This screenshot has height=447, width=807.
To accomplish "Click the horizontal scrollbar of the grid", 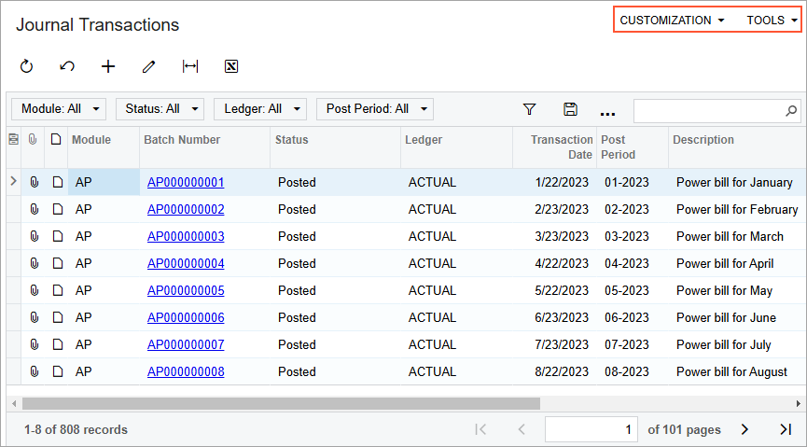I will pos(280,404).
